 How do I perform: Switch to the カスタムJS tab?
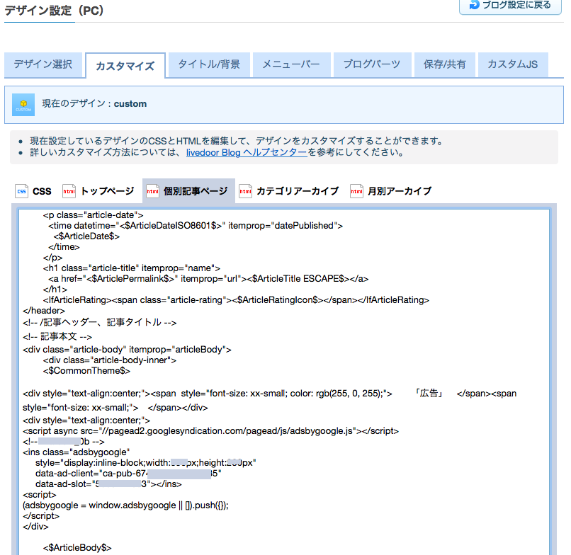point(513,64)
